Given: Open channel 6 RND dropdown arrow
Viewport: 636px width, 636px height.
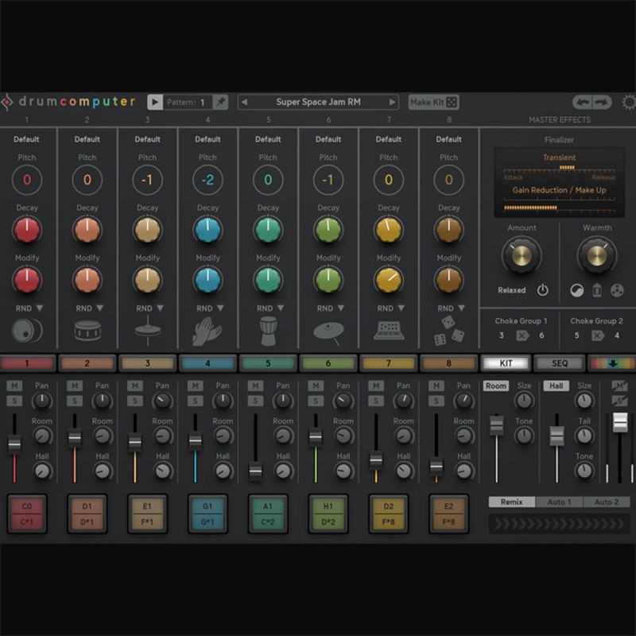Looking at the screenshot, I should (x=341, y=308).
